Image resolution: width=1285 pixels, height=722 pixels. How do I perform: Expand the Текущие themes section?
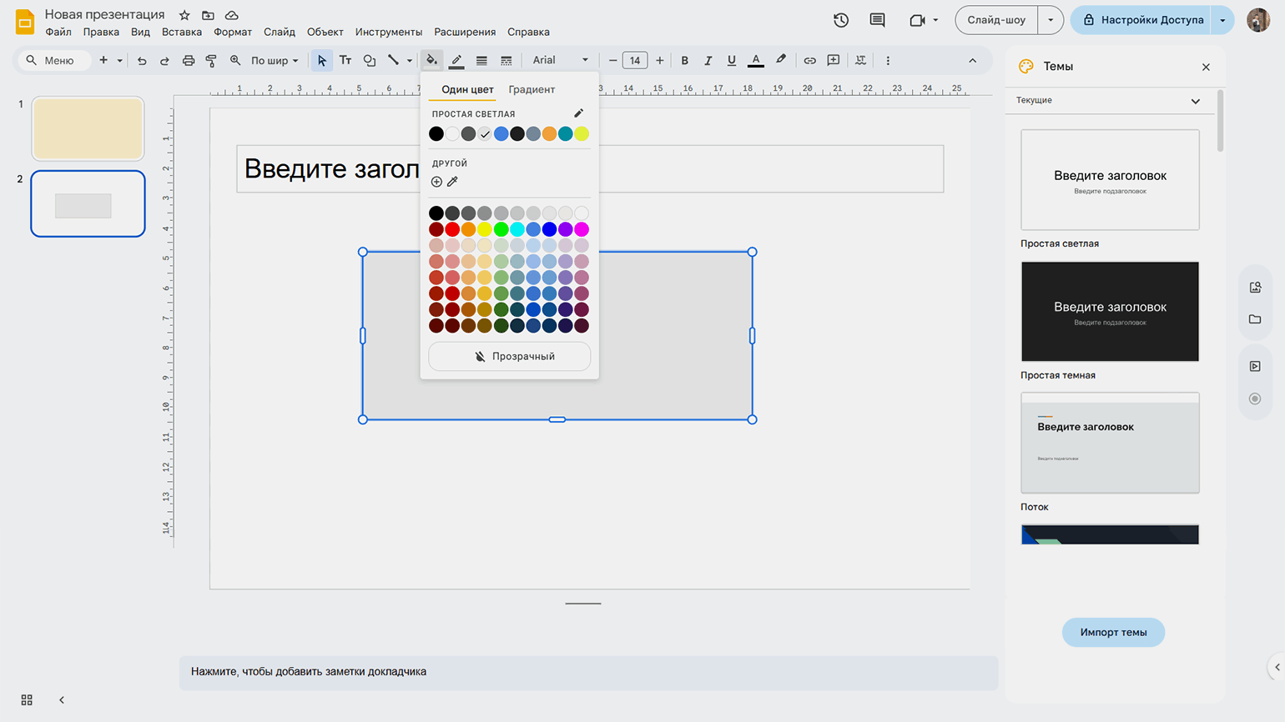click(x=1195, y=101)
